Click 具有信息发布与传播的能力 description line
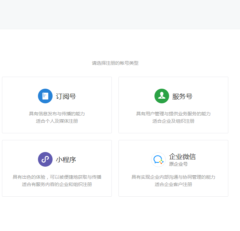This screenshot has height=231, width=240. [x=57, y=114]
